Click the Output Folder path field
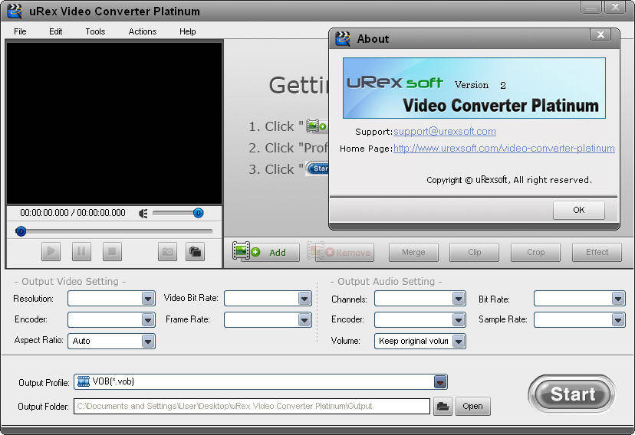This screenshot has width=635, height=435. [252, 407]
